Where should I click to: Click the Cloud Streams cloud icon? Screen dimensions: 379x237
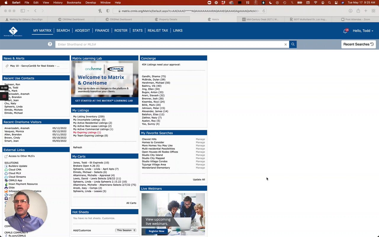tap(6, 177)
